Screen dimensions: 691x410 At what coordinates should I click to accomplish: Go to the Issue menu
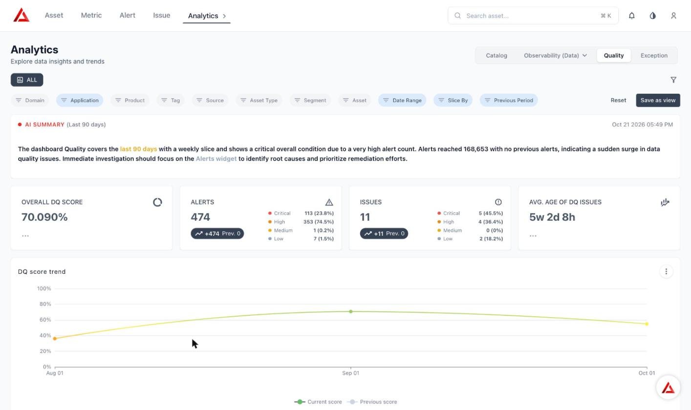tap(162, 15)
